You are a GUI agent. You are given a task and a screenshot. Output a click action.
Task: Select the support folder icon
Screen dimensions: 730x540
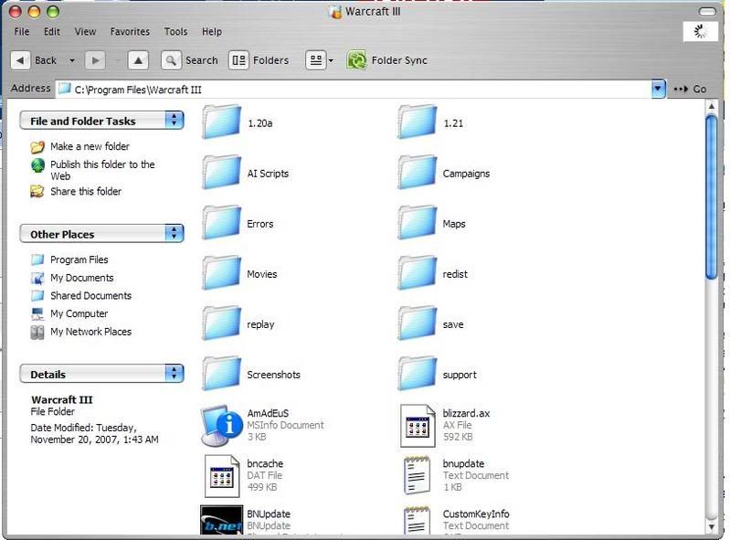(x=418, y=374)
